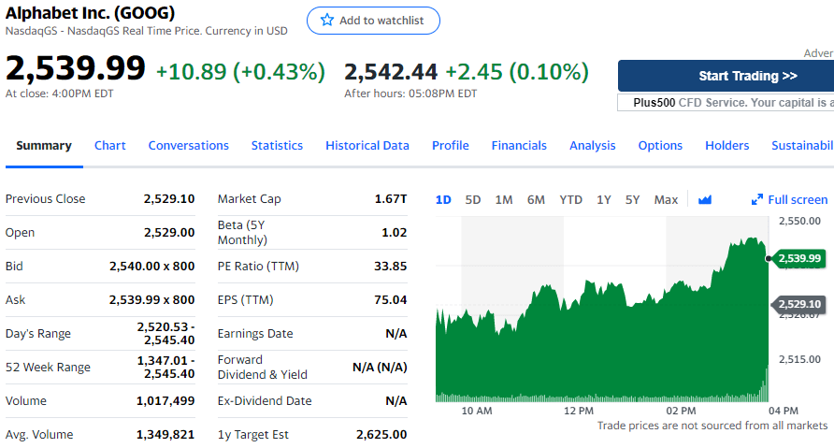Image resolution: width=834 pixels, height=448 pixels.
Task: Click the Full screen expand arrows icon
Action: pyautogui.click(x=757, y=199)
